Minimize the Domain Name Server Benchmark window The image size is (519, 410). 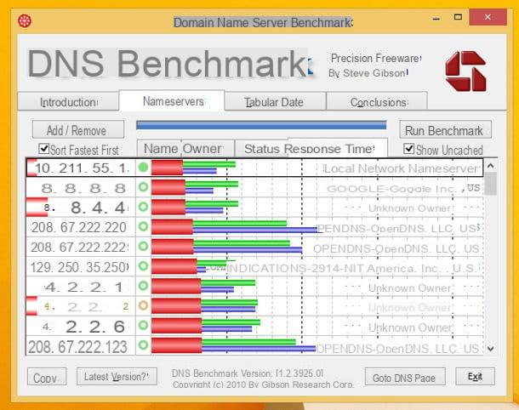coord(436,18)
